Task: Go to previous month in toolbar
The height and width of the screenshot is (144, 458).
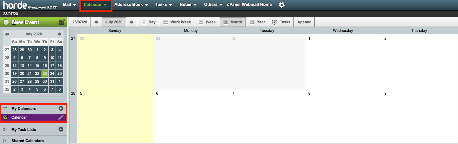Action: click(97, 22)
